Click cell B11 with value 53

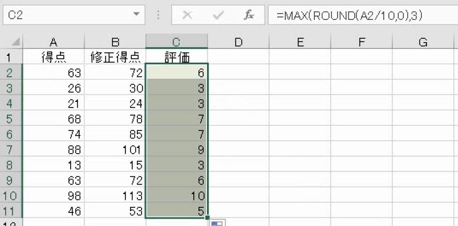point(115,211)
